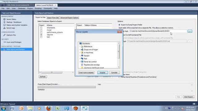The image size is (198, 111).
Task: Expand Grupo en el hogar node
Action: click(x=80, y=50)
